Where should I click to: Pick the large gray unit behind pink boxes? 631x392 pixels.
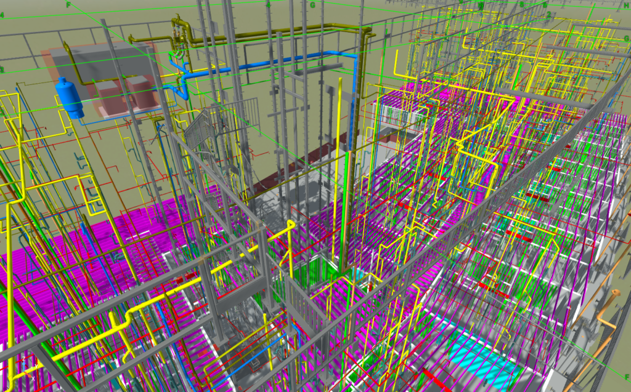pos(92,60)
